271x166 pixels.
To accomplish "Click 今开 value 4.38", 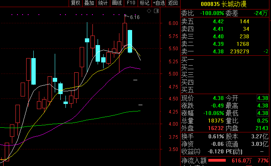I will pos(263,98).
